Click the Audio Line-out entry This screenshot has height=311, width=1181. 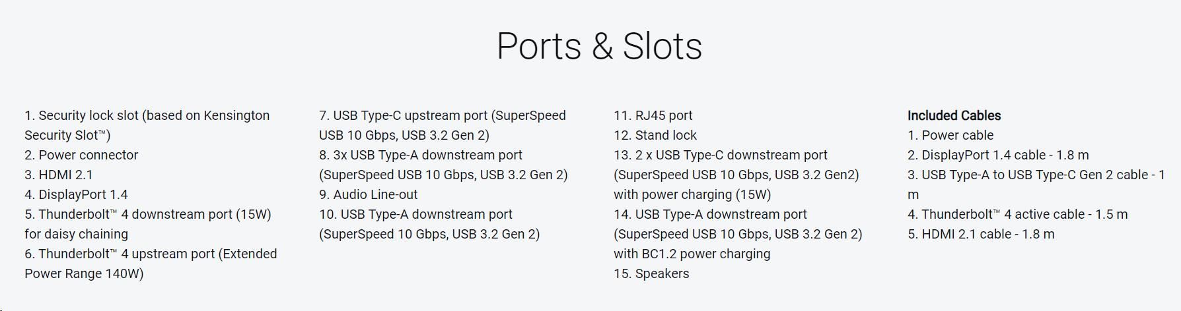(x=368, y=195)
